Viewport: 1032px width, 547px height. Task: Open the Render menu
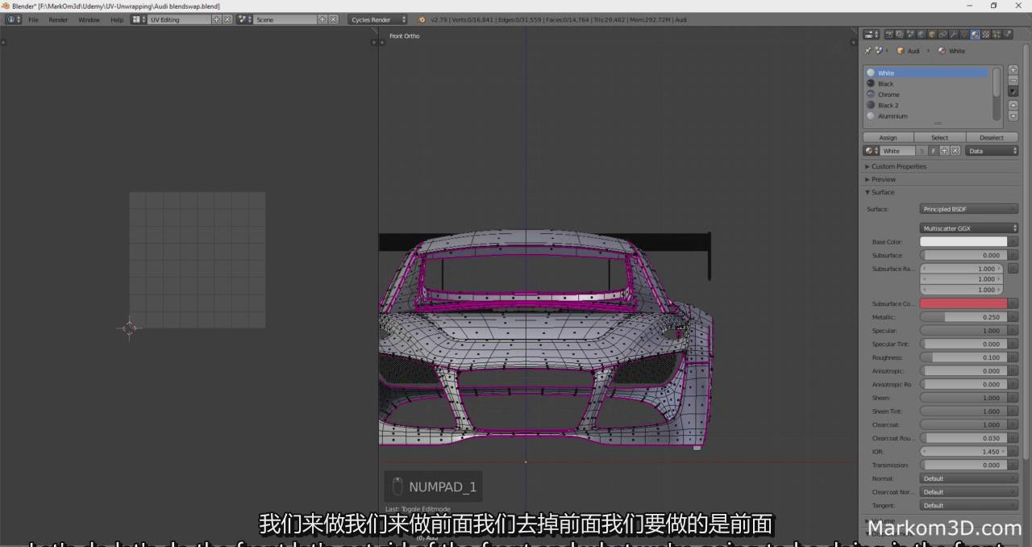coord(58,19)
